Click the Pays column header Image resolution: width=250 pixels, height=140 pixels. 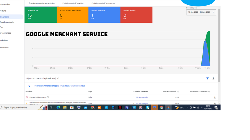pos(90,92)
